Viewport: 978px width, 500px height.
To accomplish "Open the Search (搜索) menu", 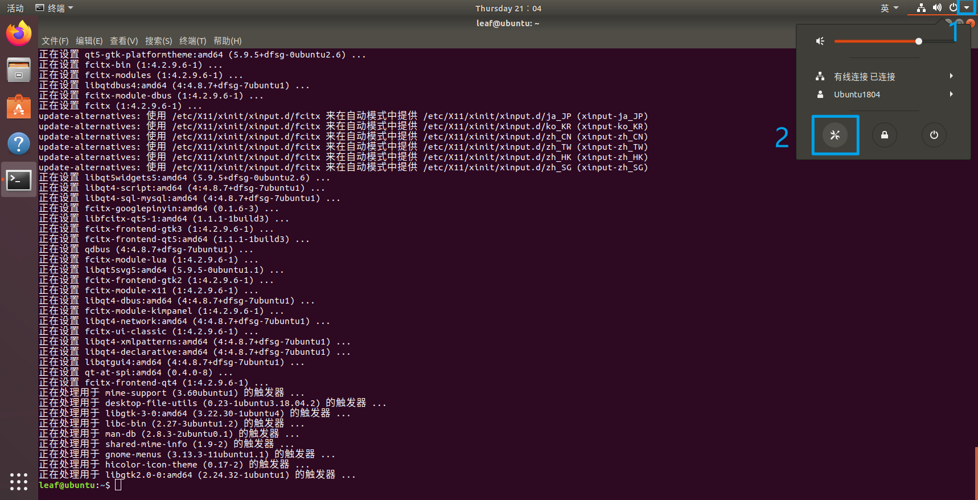I will click(x=158, y=41).
